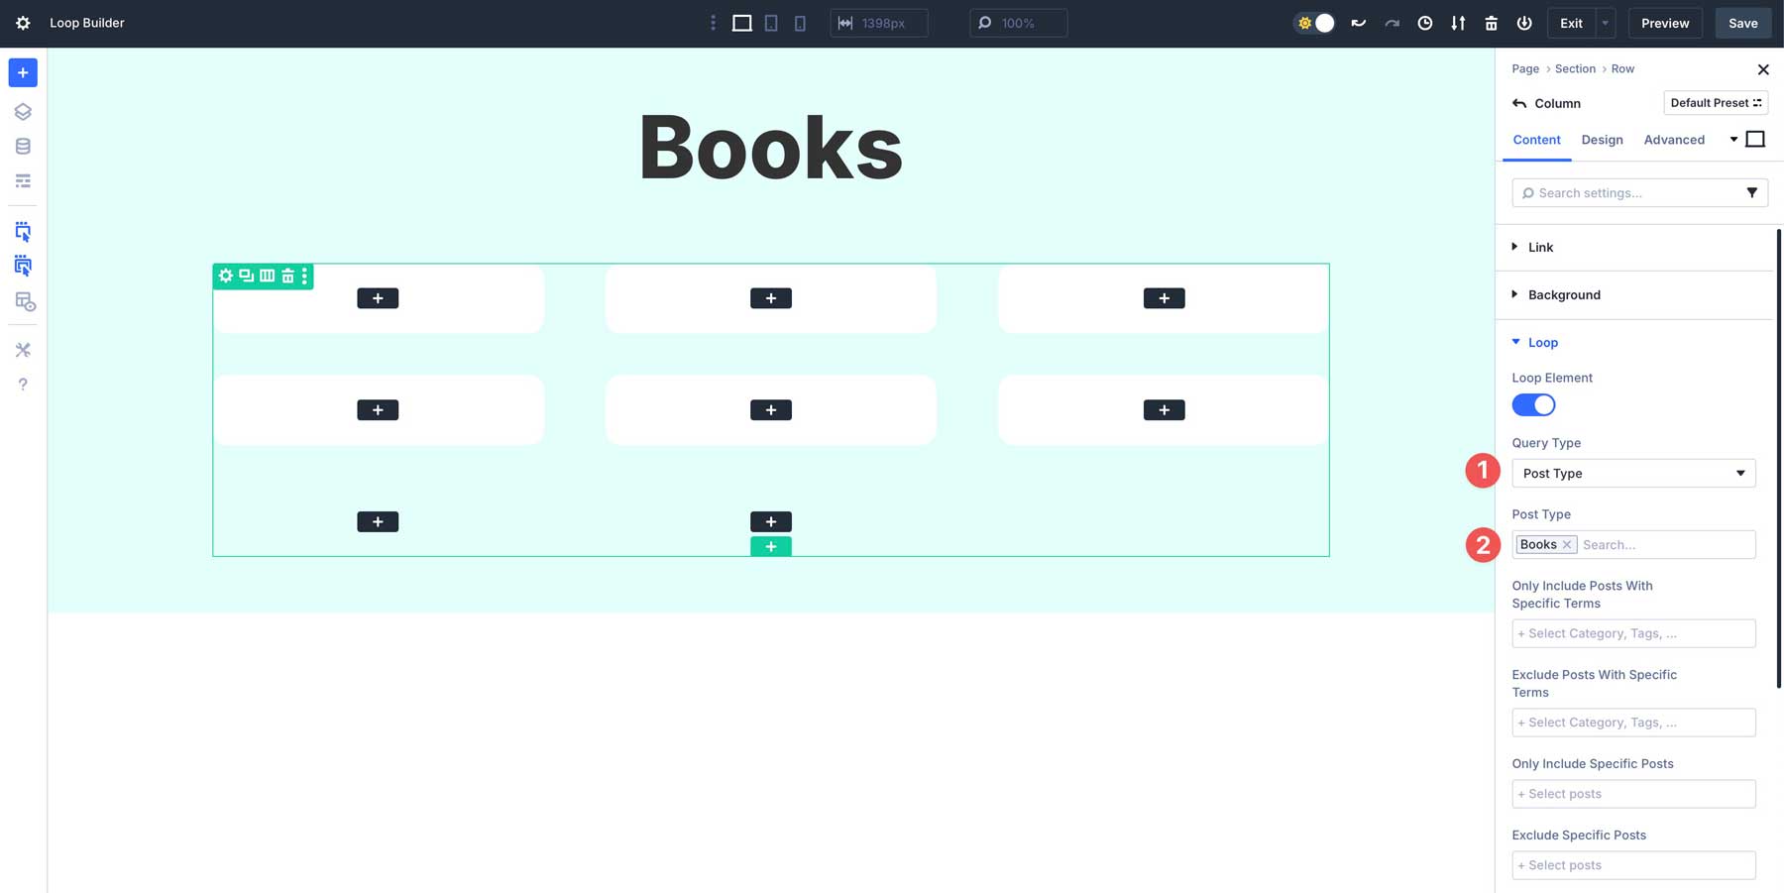This screenshot has width=1784, height=893.
Task: Click the delete trash icon on the Row toolbar
Action: (285, 277)
